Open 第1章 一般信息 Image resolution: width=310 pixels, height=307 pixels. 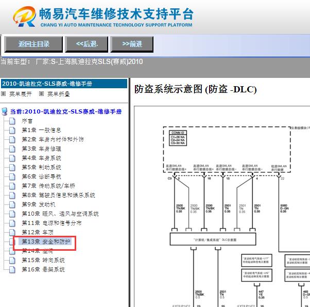point(41,130)
